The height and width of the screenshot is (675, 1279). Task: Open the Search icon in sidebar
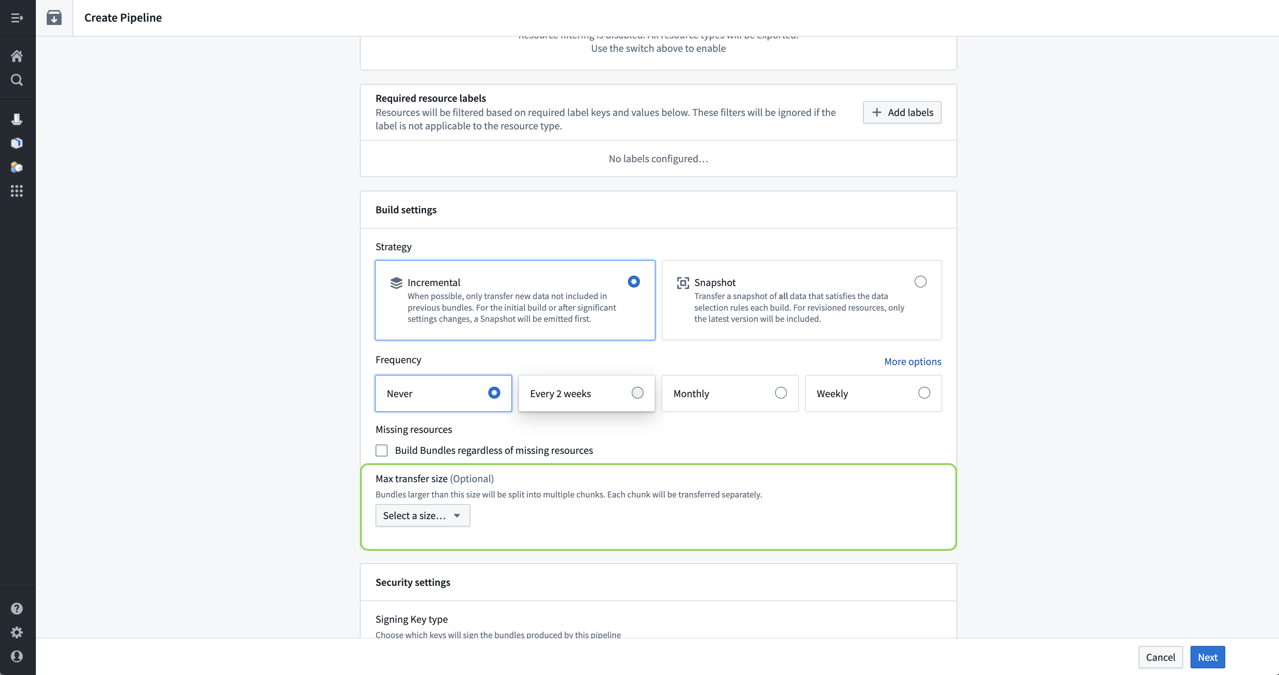pos(17,80)
